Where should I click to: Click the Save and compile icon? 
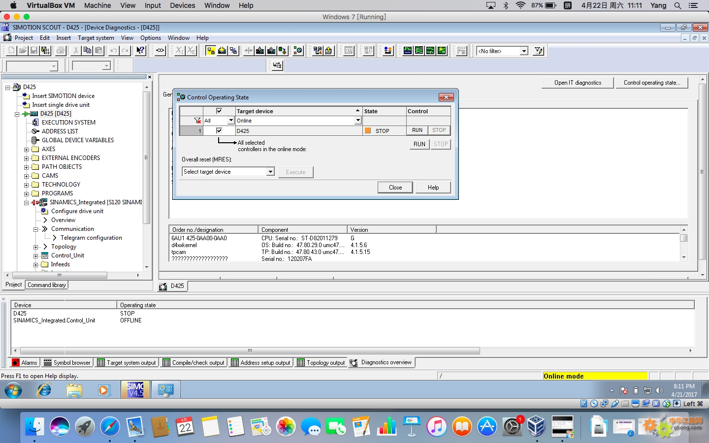point(45,51)
